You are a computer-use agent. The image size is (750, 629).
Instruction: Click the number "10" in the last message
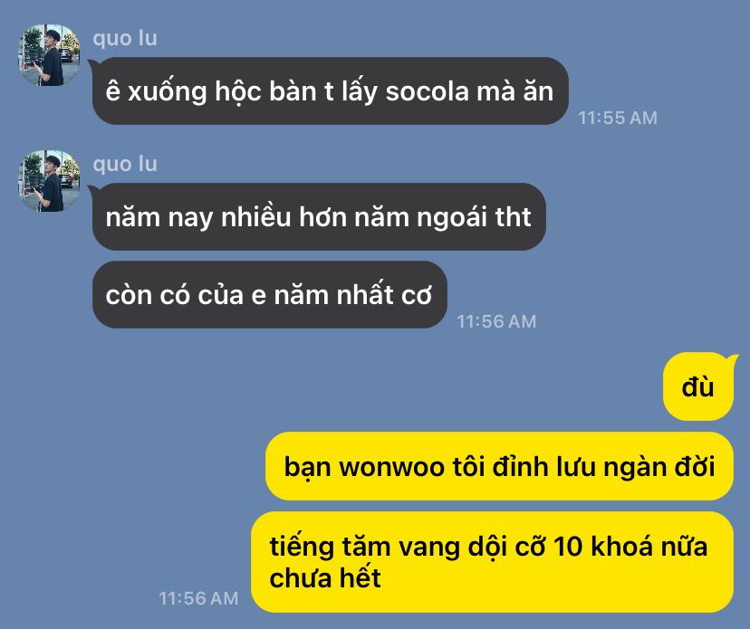pos(568,547)
